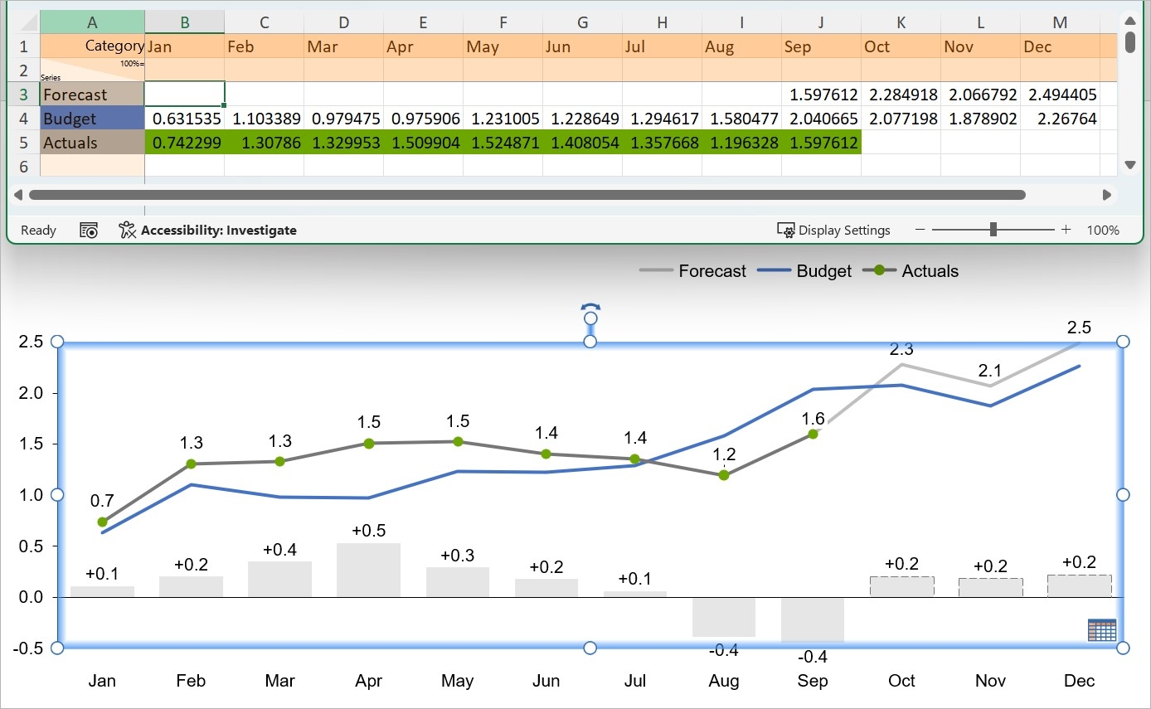Click the zoom in plus icon

pyautogui.click(x=1066, y=230)
